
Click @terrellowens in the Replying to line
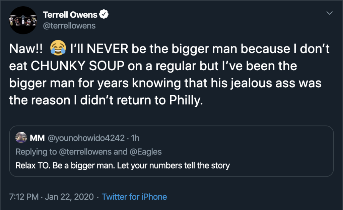(85, 152)
